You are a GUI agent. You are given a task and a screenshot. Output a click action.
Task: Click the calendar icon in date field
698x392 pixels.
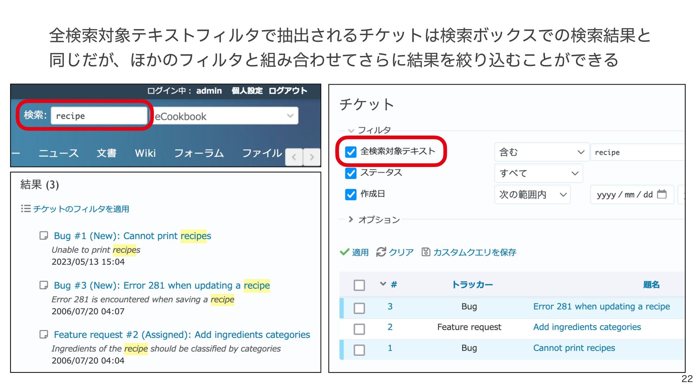(662, 194)
